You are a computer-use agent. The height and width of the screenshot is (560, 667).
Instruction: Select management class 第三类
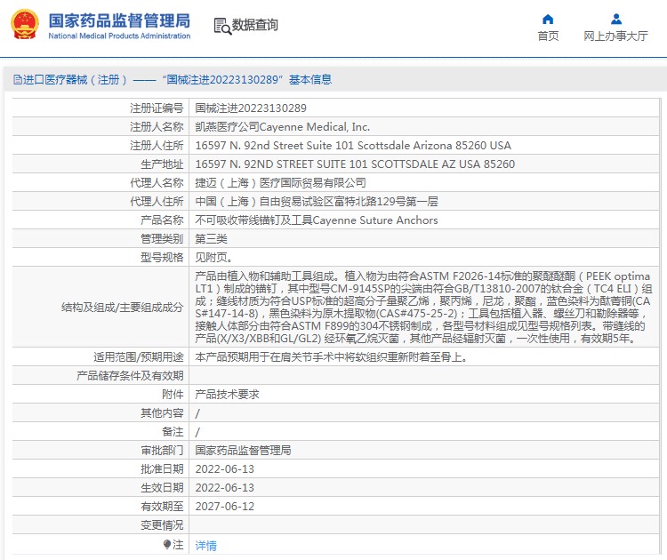211,239
